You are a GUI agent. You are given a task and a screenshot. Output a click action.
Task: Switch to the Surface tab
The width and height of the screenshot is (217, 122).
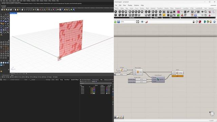click(x=142, y=8)
